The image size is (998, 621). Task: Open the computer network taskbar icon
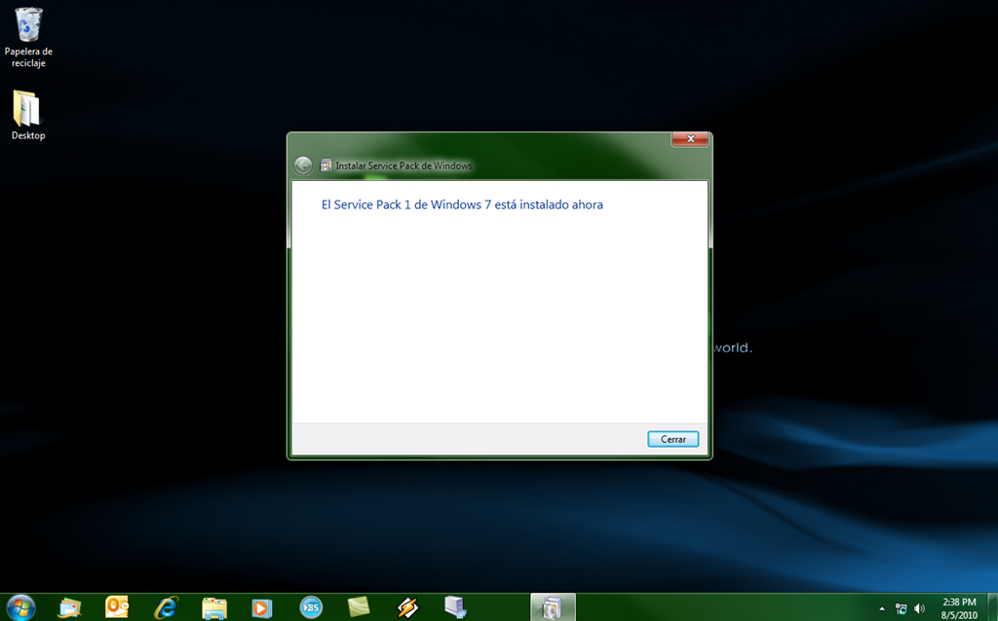click(x=455, y=607)
